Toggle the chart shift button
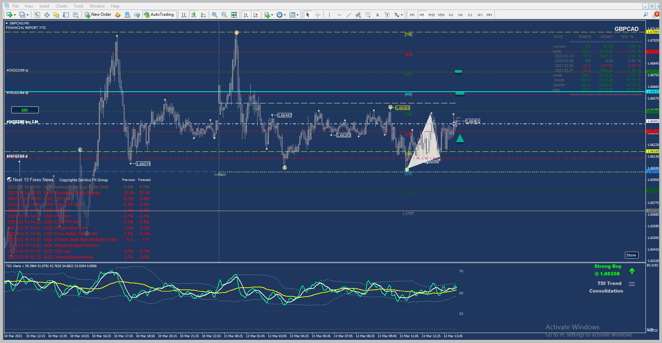The image size is (662, 343). 255,15
